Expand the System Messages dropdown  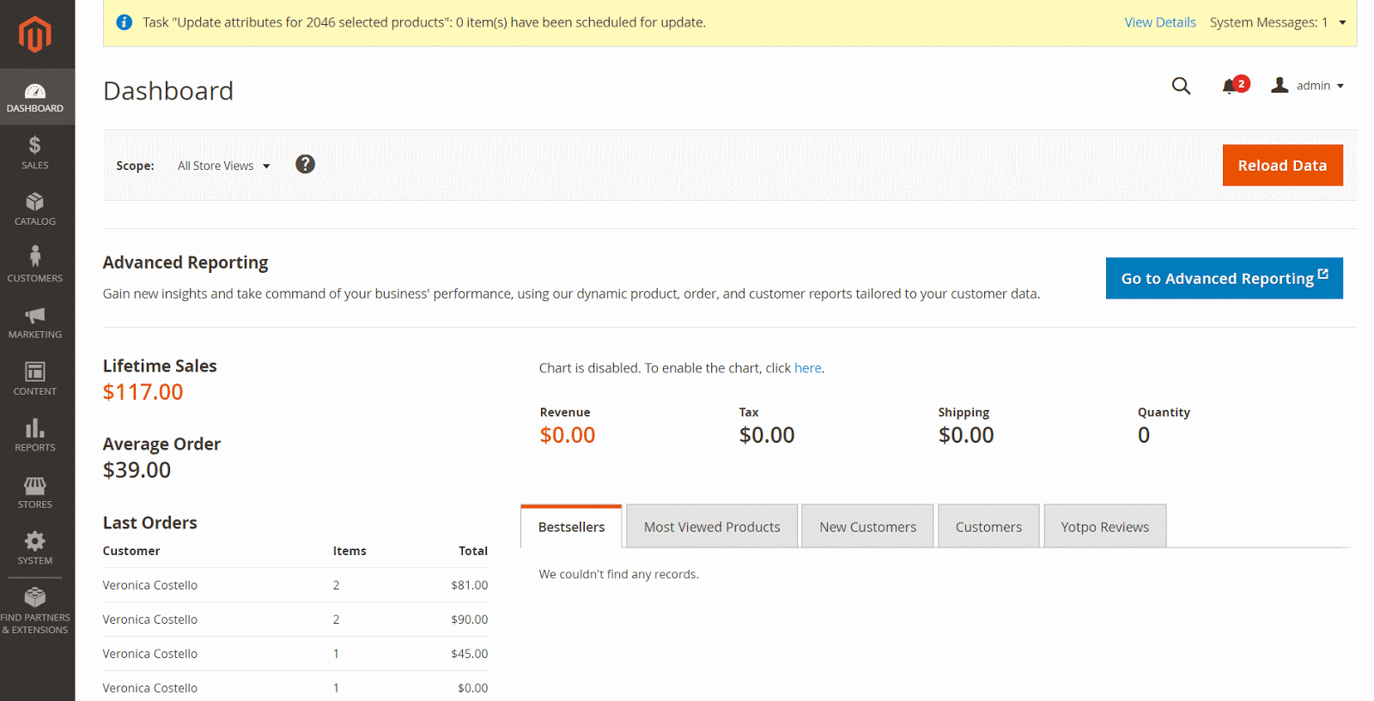point(1342,22)
